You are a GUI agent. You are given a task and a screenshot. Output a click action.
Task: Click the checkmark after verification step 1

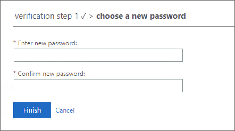(x=83, y=16)
